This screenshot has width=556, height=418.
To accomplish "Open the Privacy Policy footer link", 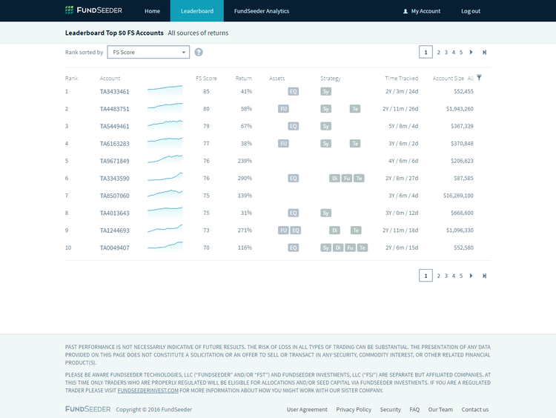I will 354,410.
